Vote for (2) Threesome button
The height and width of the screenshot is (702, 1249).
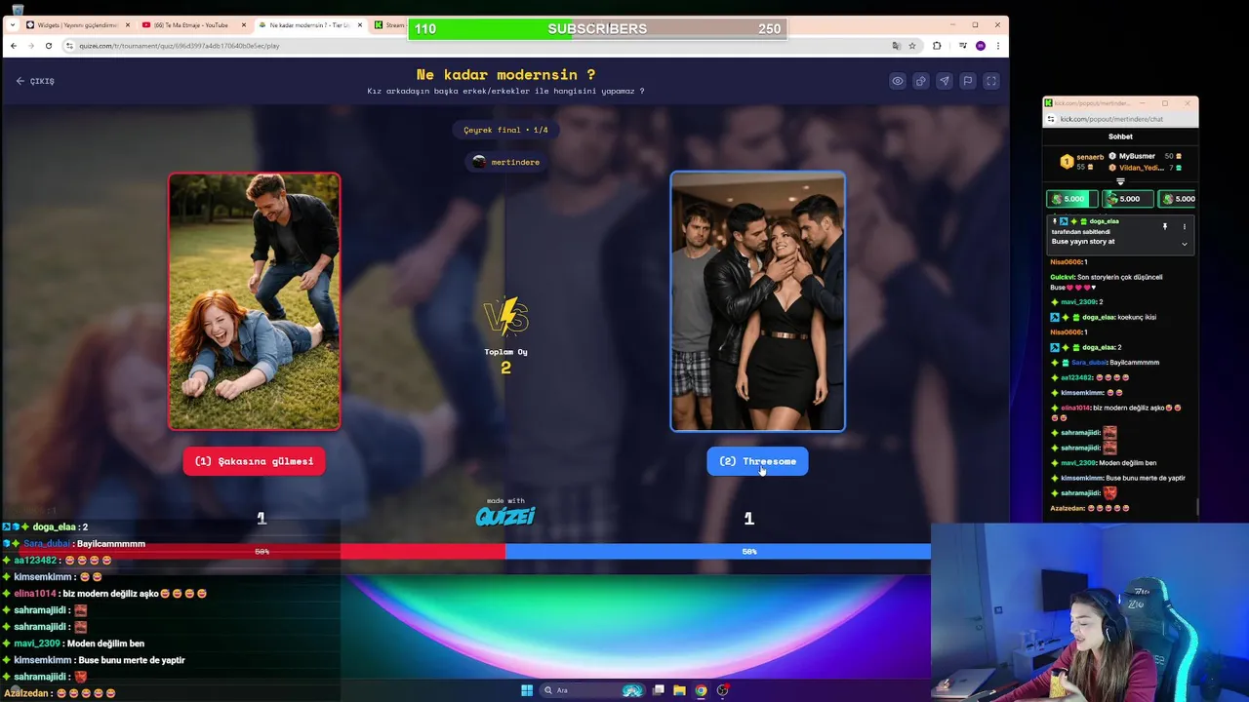tap(757, 461)
